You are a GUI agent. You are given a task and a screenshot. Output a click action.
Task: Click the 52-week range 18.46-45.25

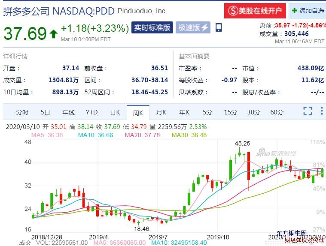click(x=150, y=92)
